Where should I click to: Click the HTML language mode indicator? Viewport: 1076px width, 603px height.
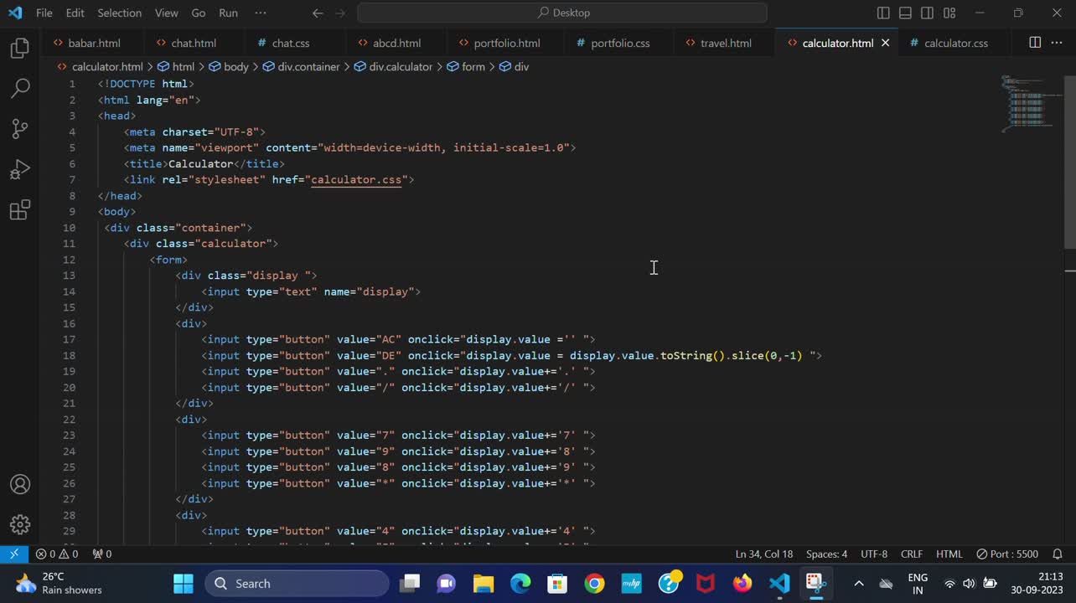click(x=949, y=554)
